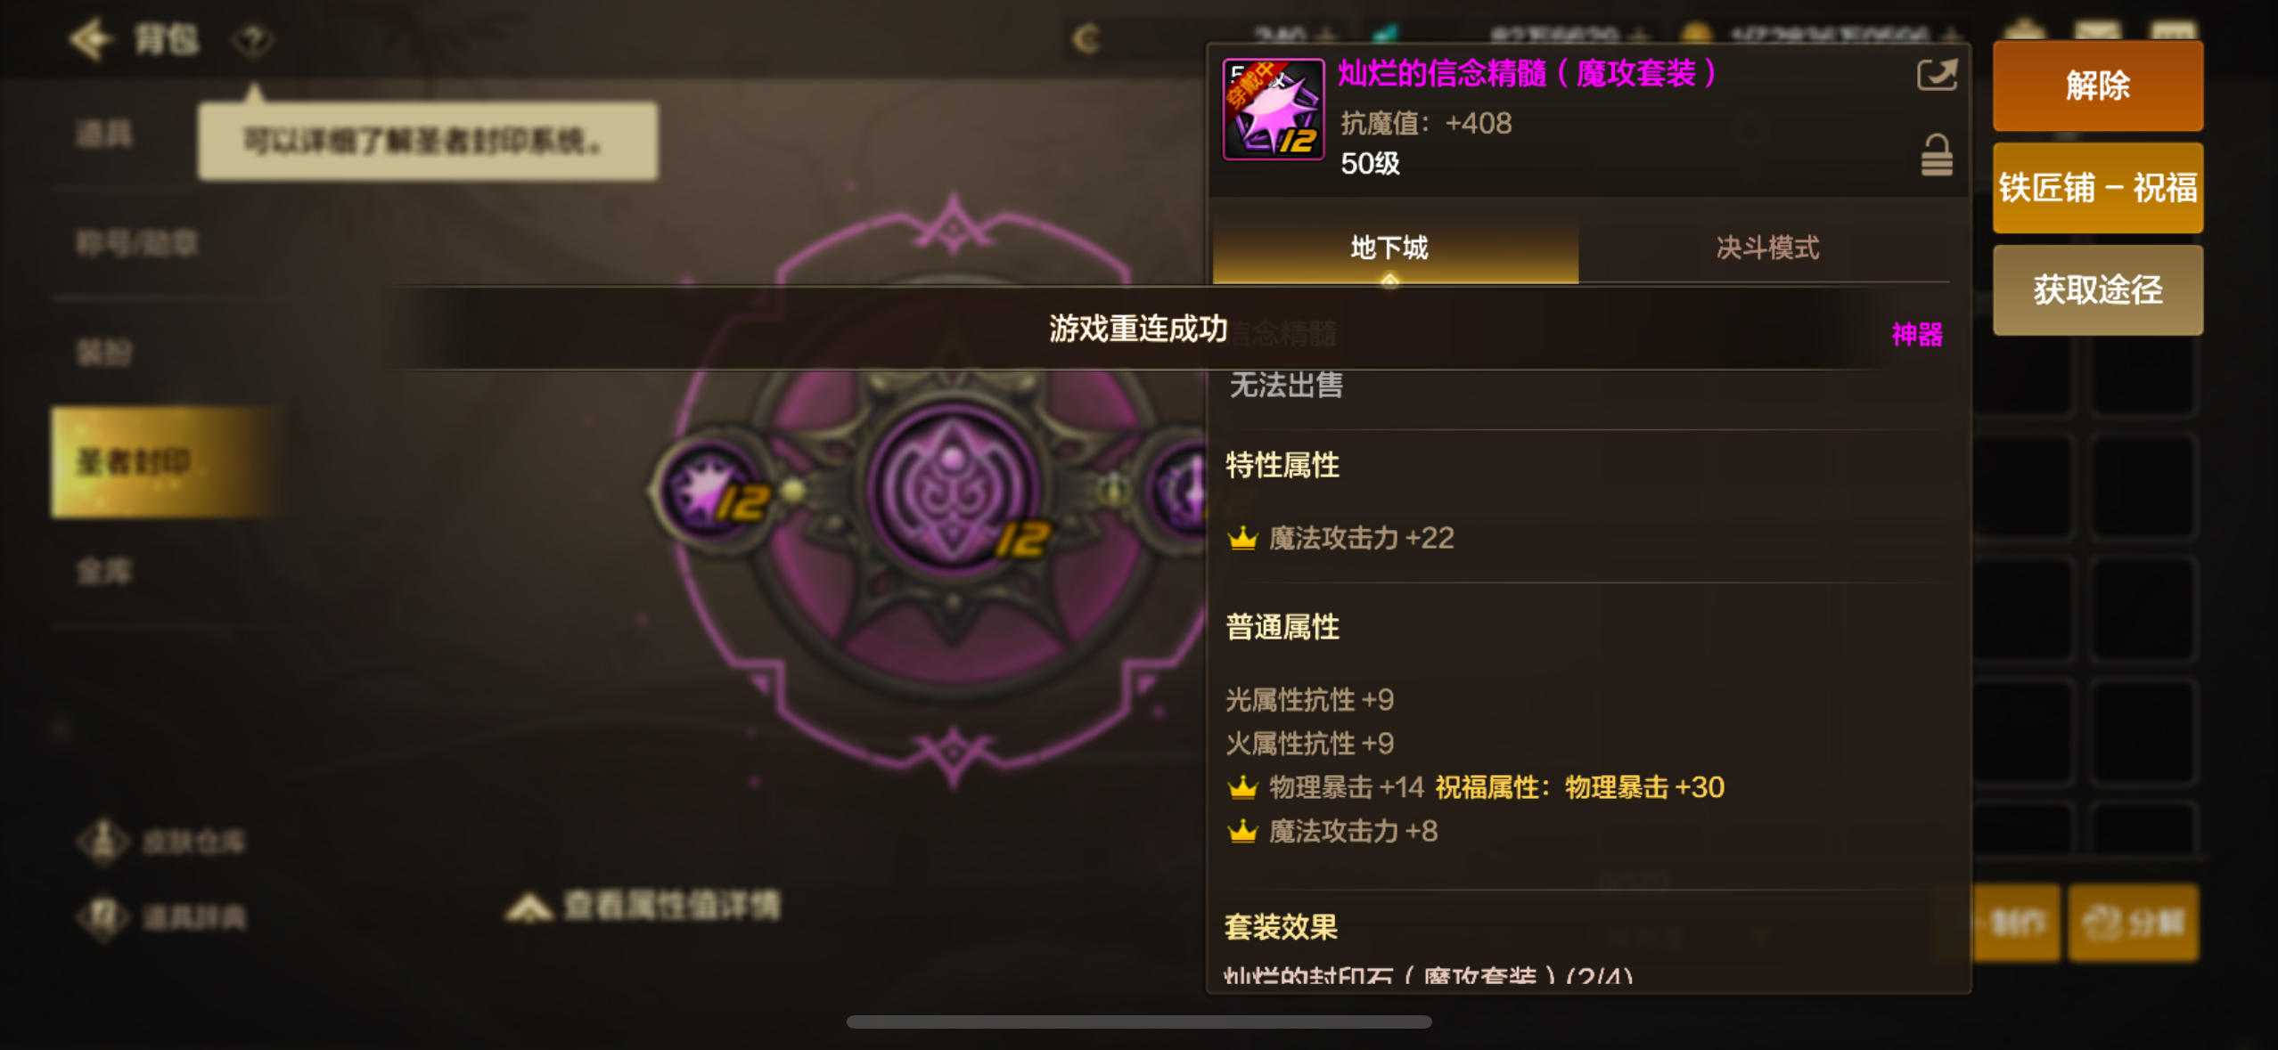
Task: Click the 获取途径 button
Action: click(2097, 290)
